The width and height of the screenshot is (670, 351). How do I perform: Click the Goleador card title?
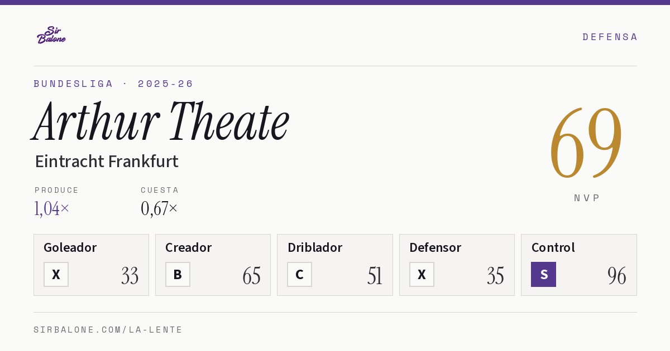pyautogui.click(x=70, y=247)
